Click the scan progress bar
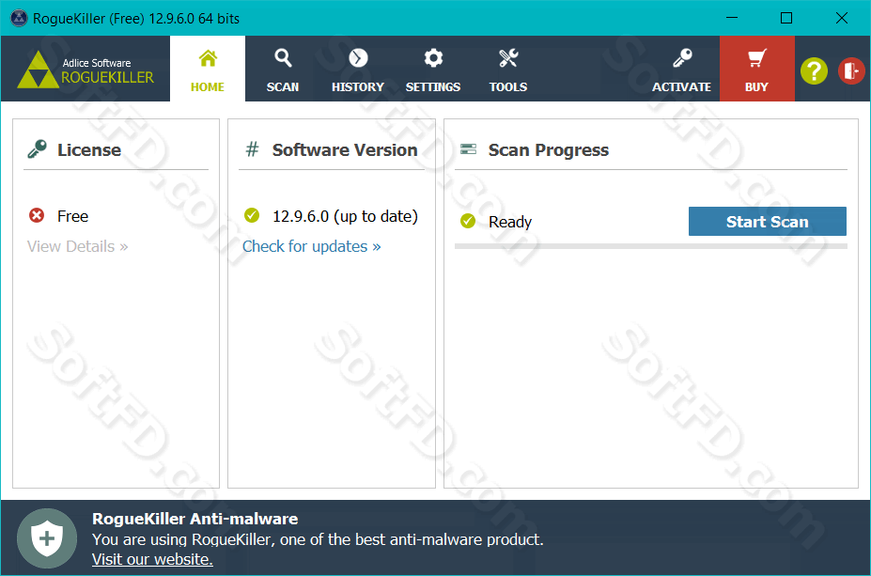Viewport: 871px width, 576px height. point(650,246)
